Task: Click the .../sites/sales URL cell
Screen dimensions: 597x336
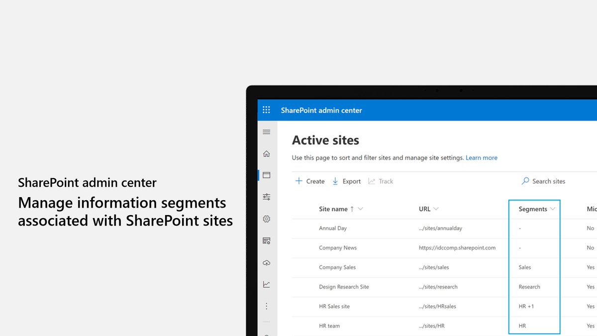Action: pyautogui.click(x=434, y=267)
